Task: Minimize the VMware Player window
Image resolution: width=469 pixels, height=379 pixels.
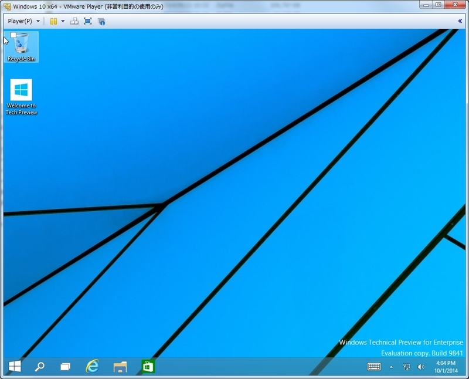Action: (x=426, y=5)
